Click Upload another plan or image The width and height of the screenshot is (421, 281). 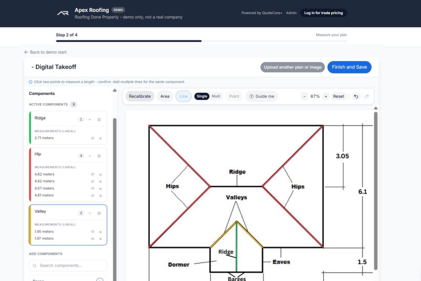pyautogui.click(x=293, y=67)
